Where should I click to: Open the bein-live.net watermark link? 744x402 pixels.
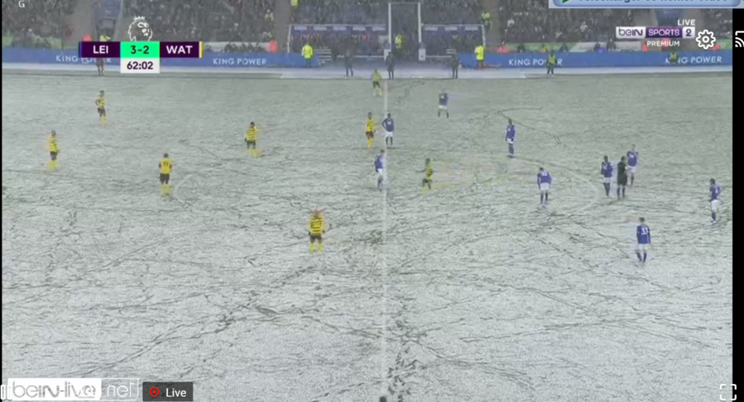tap(73, 389)
